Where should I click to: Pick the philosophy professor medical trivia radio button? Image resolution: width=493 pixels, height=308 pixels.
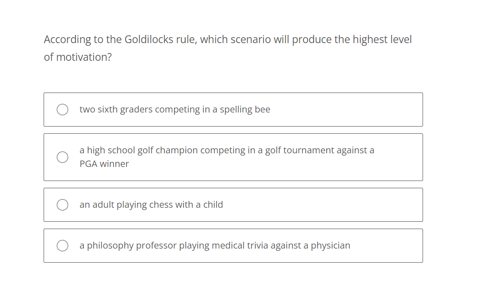pyautogui.click(x=62, y=245)
